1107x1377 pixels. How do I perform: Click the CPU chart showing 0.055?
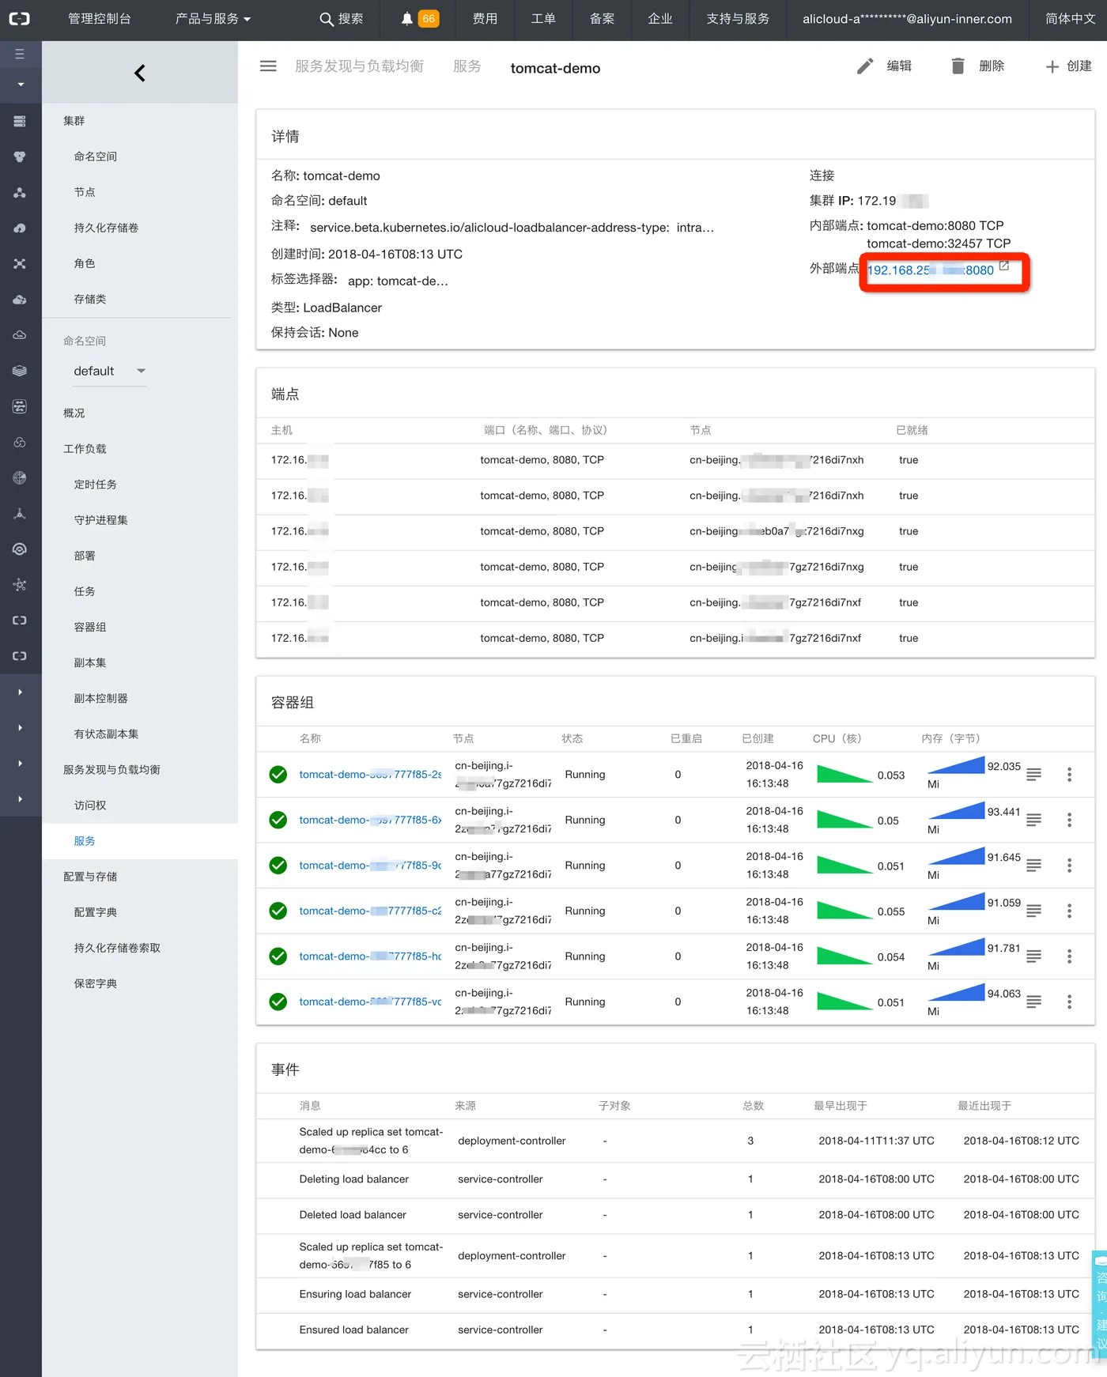click(845, 910)
